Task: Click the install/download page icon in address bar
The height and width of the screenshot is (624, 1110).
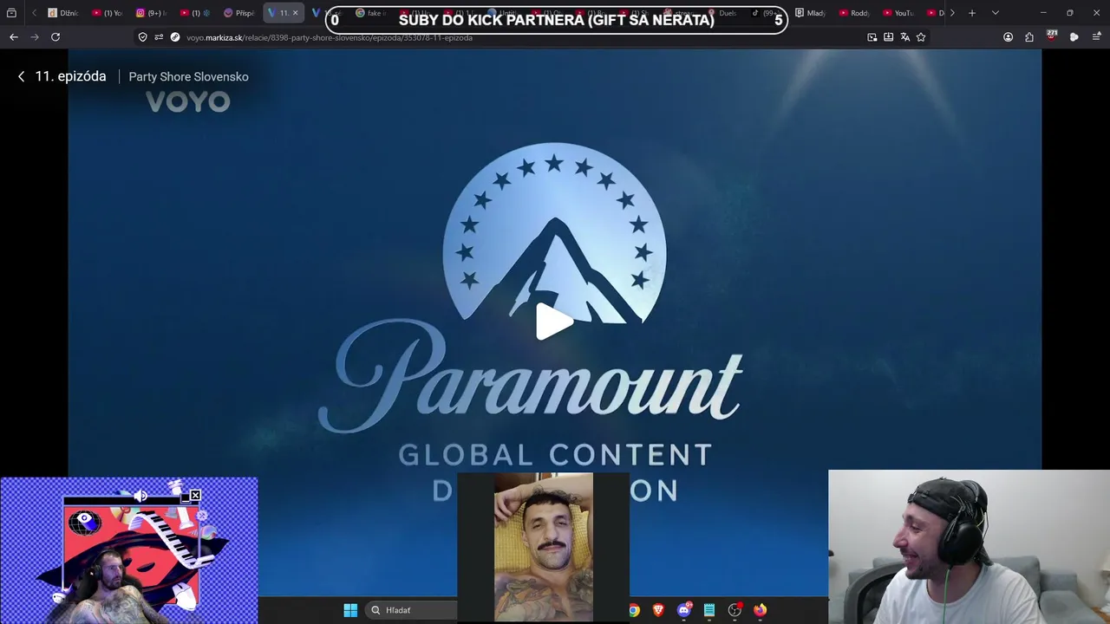Action: pyautogui.click(x=889, y=37)
